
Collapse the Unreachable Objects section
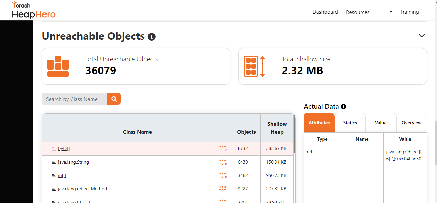(x=422, y=36)
